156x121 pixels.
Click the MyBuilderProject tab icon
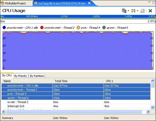coord(3,3)
